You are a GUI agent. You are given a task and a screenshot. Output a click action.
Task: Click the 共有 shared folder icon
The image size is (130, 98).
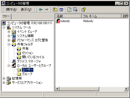tap(19, 49)
